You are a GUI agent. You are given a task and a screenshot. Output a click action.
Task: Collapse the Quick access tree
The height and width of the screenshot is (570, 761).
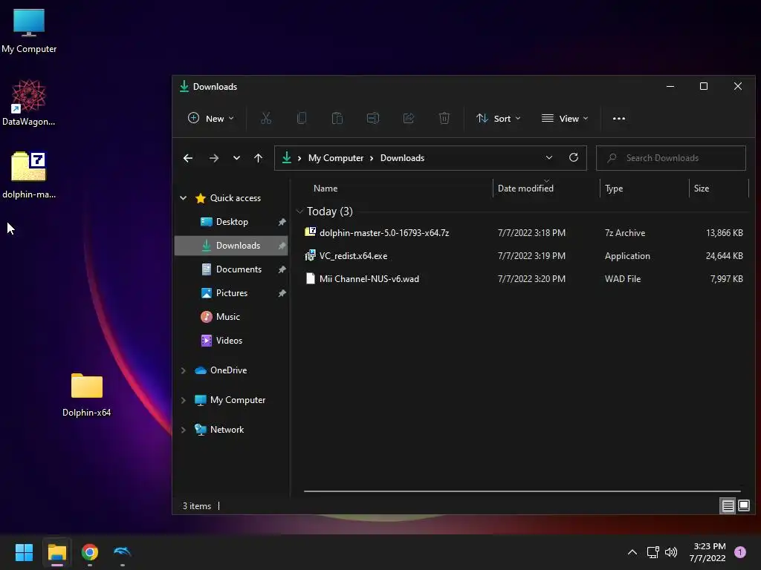point(183,197)
